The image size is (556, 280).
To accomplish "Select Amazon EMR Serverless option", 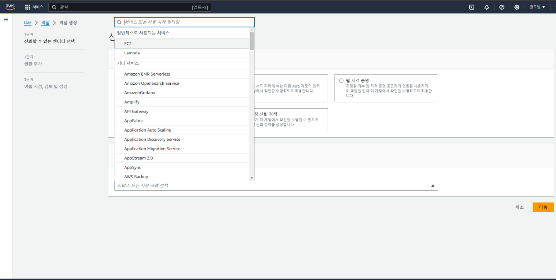I will click(x=182, y=74).
